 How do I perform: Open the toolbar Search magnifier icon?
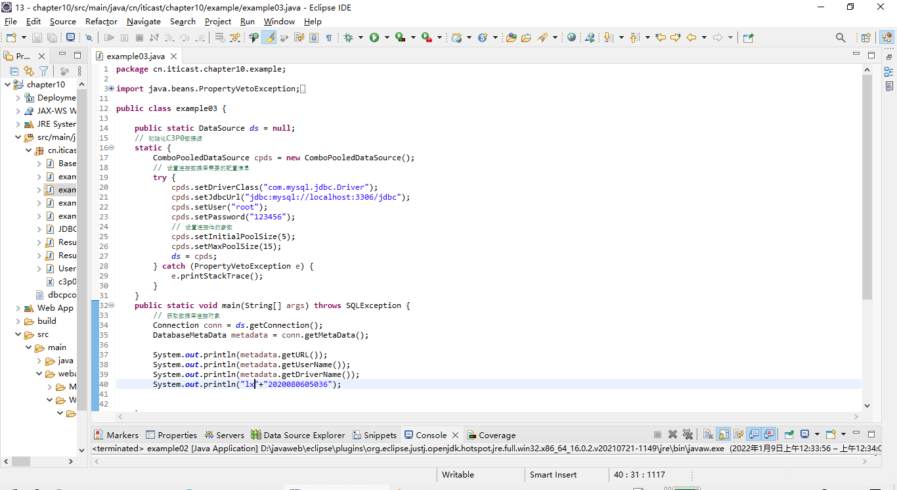(x=841, y=37)
